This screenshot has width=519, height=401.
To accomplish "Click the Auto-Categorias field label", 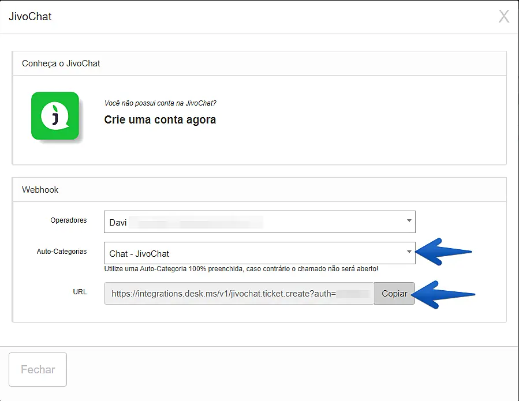I will click(62, 252).
